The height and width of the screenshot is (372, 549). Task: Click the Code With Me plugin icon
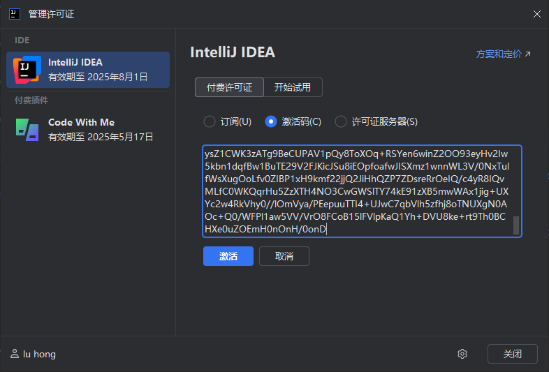coord(27,129)
